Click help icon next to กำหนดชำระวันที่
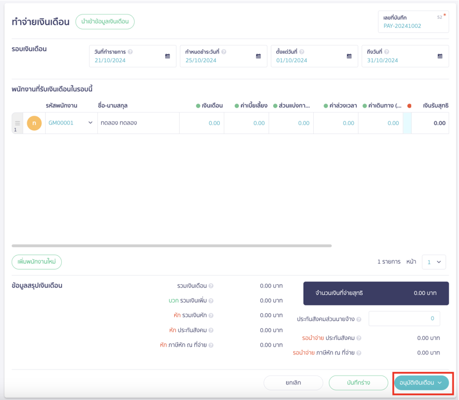The height and width of the screenshot is (400, 459). point(224,52)
